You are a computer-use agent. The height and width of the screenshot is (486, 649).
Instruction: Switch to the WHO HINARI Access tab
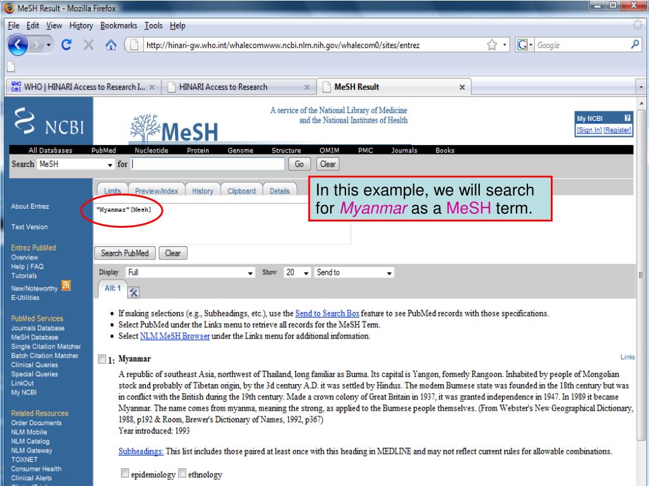83,87
